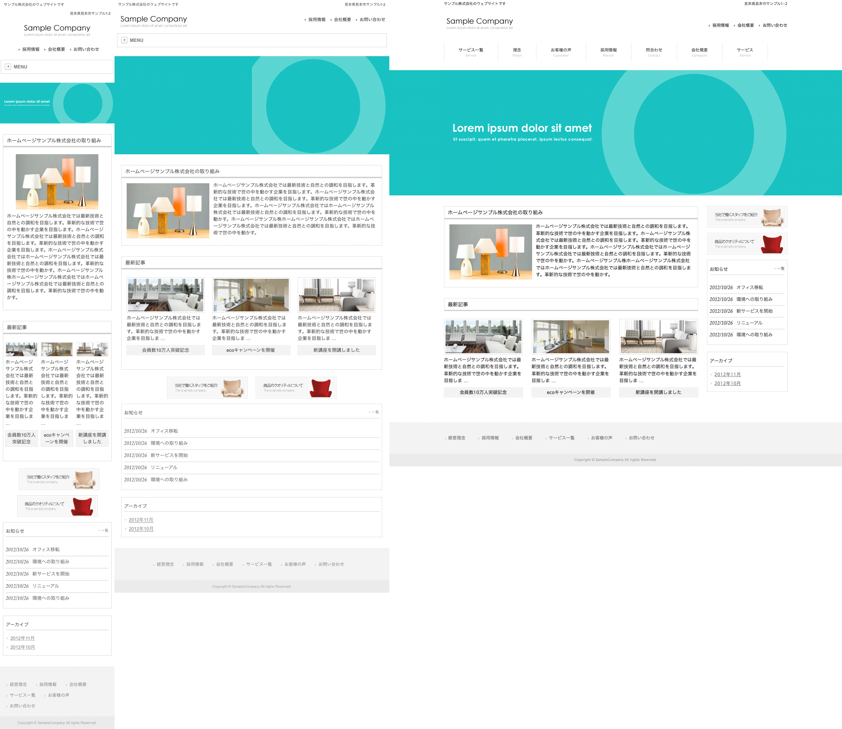
Task: Select 問合わせ Contact item in desktop navigation
Action: click(x=654, y=52)
